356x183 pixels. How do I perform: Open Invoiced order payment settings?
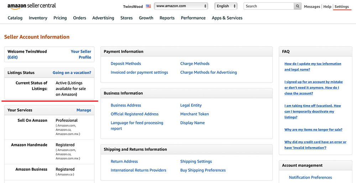click(x=140, y=72)
